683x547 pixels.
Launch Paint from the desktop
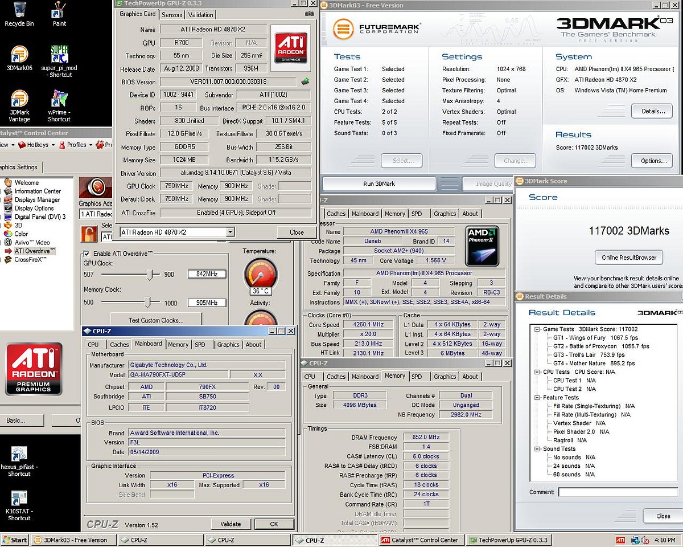(59, 14)
